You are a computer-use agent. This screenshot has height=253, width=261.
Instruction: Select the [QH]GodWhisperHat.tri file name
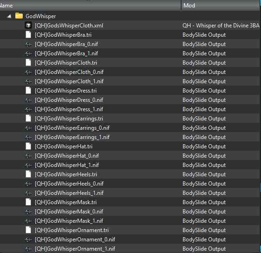[x=64, y=146]
